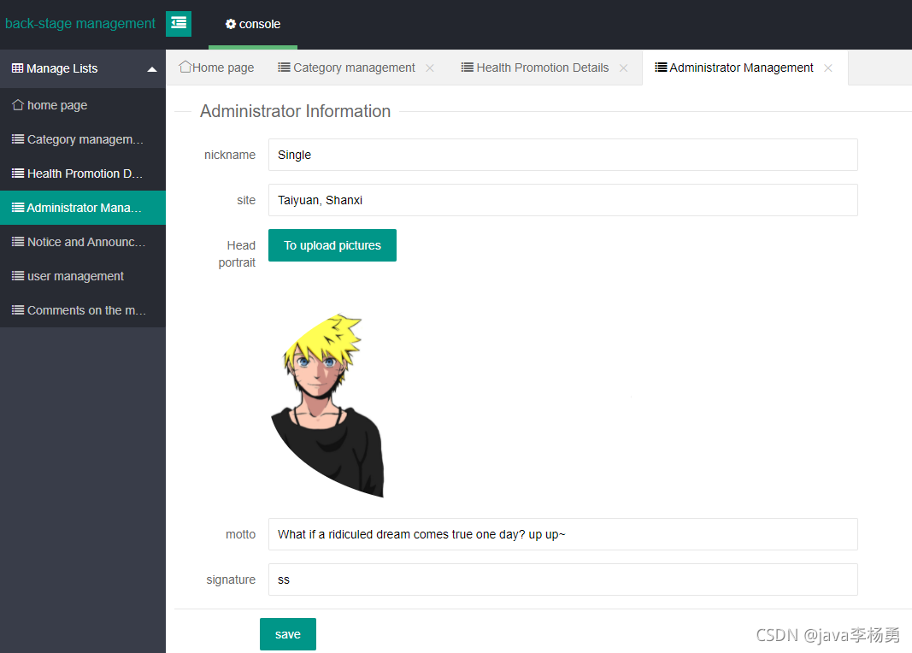912x653 pixels.
Task: Click the sidebar Category management list icon
Action: pyautogui.click(x=18, y=139)
